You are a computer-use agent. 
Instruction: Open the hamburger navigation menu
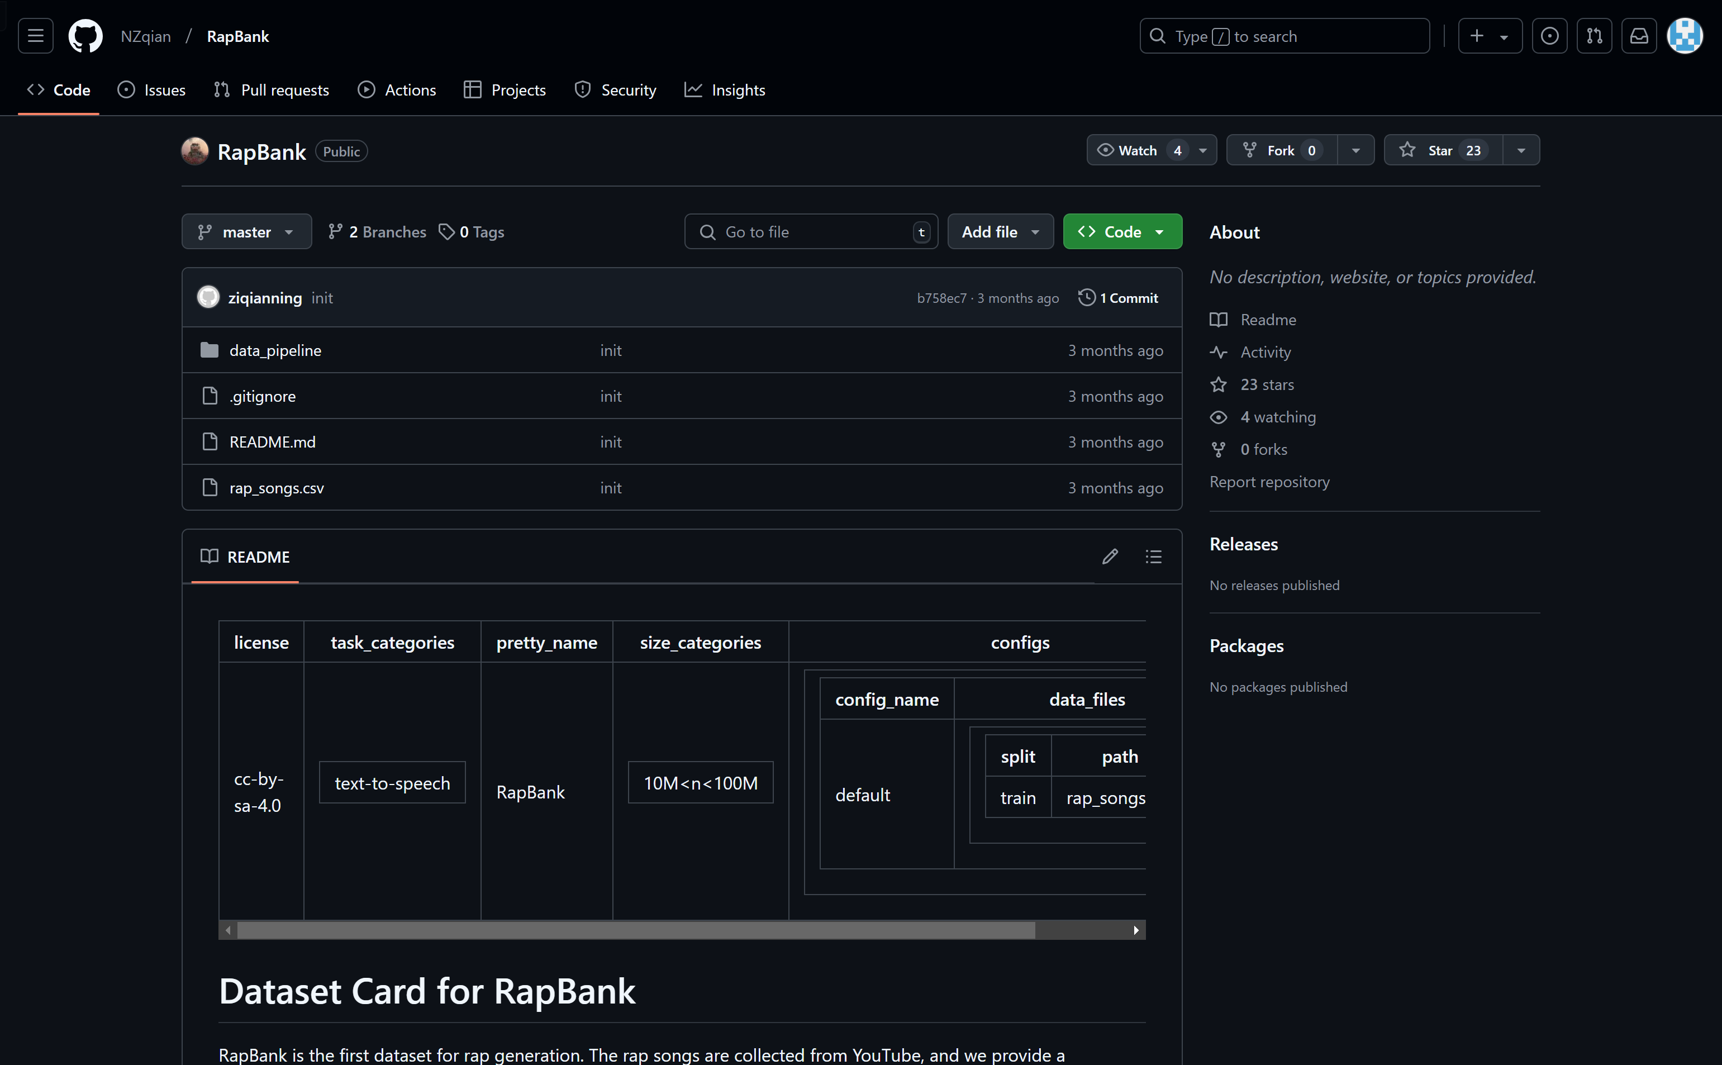point(35,36)
